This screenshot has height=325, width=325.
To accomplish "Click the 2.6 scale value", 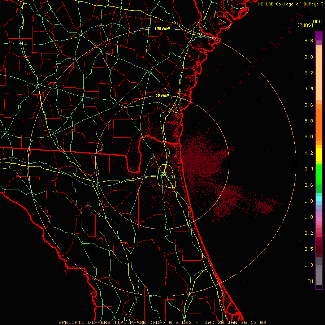I will tap(309, 185).
